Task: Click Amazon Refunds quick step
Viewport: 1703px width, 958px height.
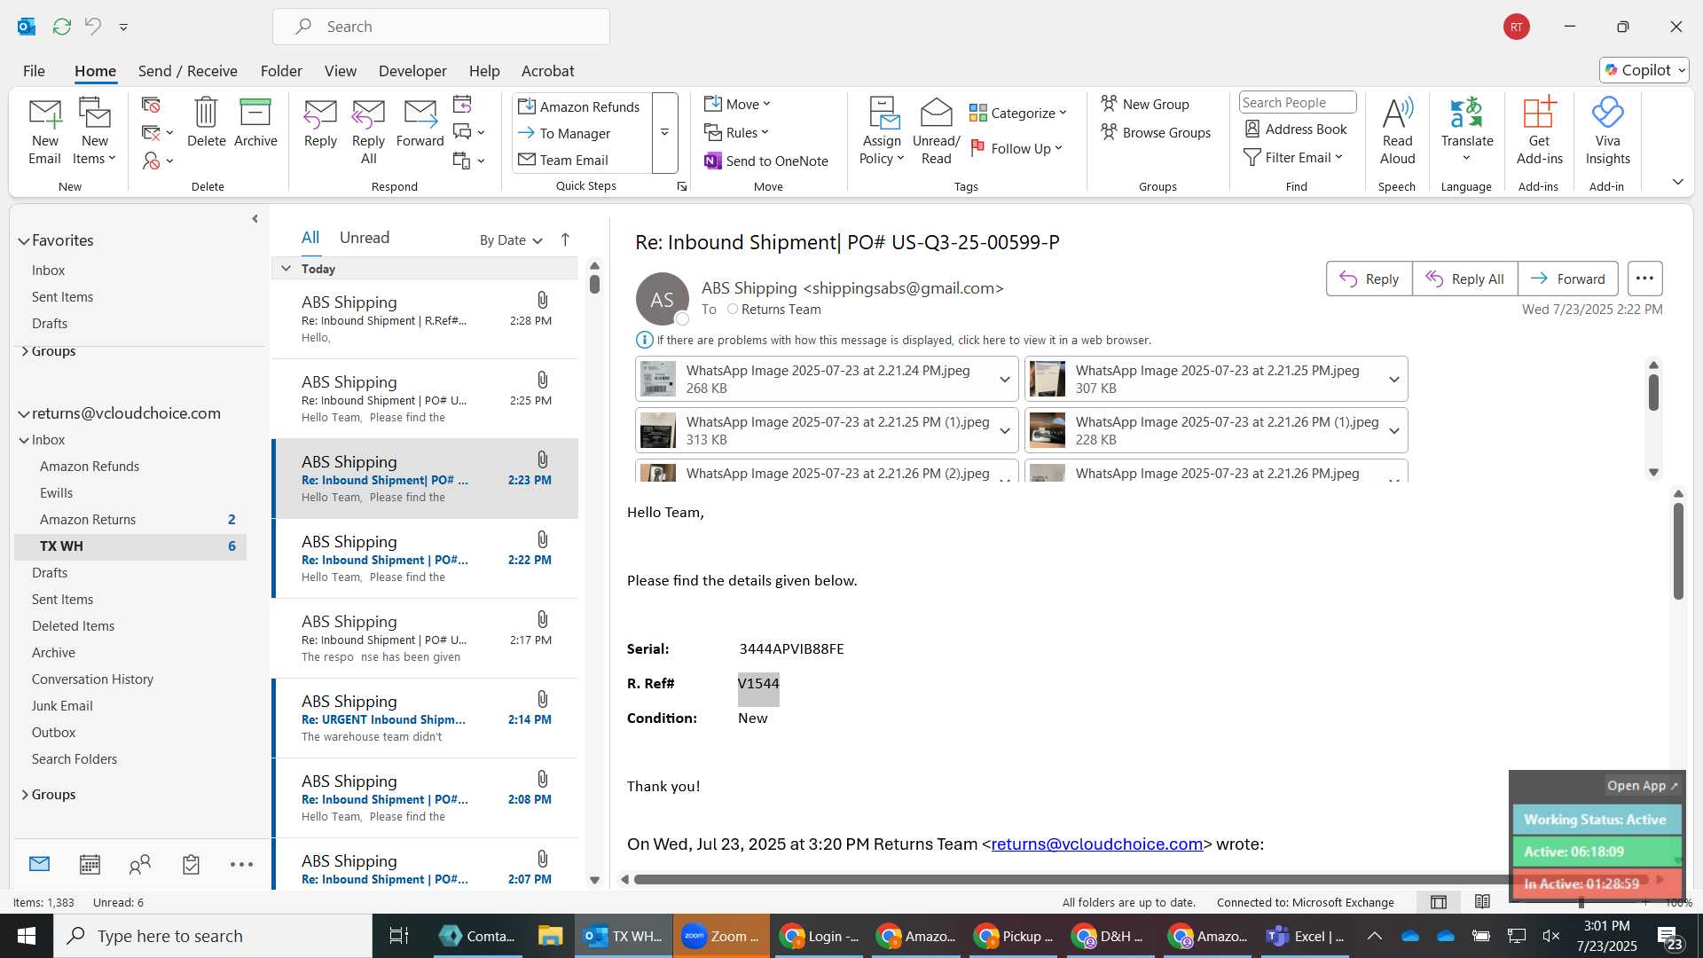Action: (x=579, y=106)
